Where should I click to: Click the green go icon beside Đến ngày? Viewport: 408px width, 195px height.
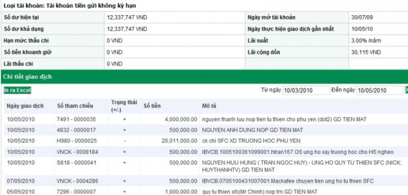(x=406, y=90)
